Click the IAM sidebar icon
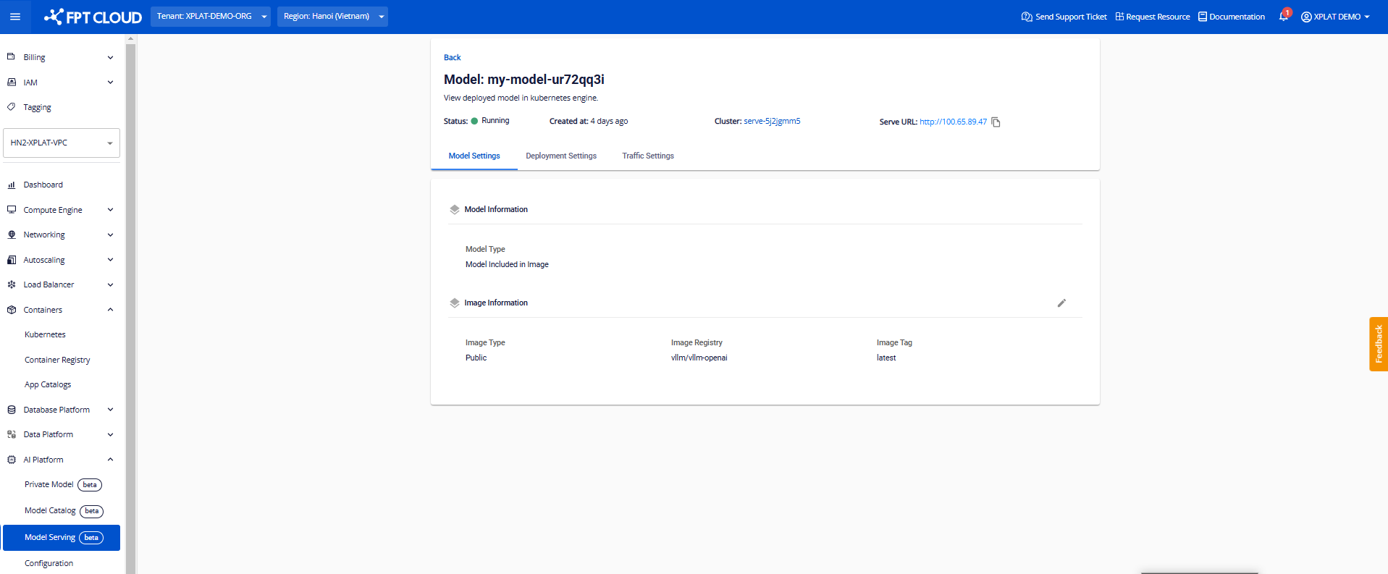Viewport: 1388px width, 574px height. [x=11, y=82]
